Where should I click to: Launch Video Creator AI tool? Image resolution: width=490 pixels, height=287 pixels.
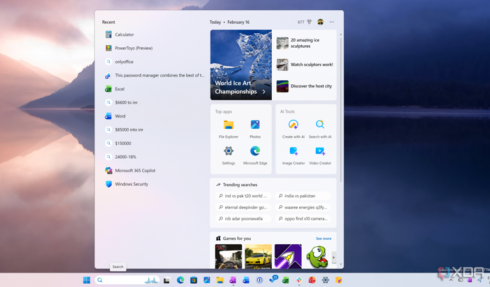(x=320, y=156)
